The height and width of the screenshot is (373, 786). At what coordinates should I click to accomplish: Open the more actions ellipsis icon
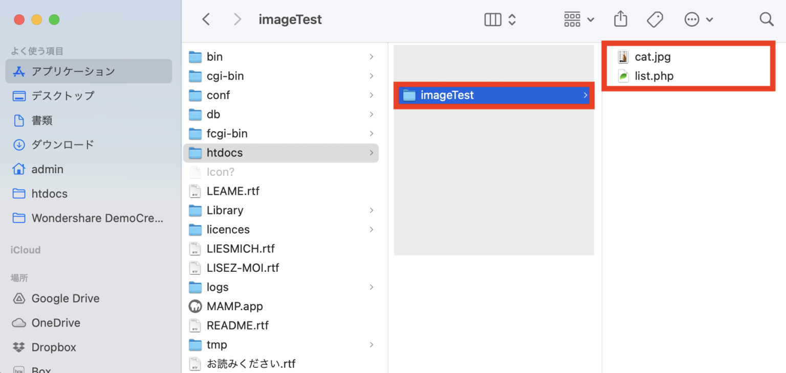coord(691,19)
